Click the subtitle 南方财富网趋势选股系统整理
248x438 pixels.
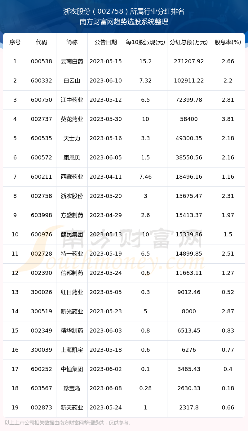(124, 22)
